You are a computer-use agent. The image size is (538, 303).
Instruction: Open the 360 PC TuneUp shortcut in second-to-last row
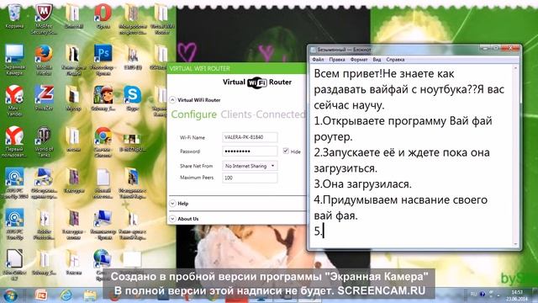14,224
